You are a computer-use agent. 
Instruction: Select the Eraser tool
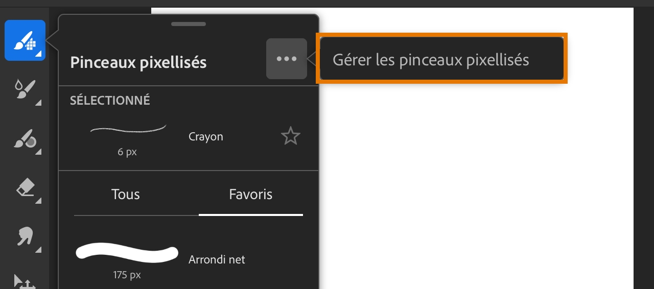click(25, 188)
